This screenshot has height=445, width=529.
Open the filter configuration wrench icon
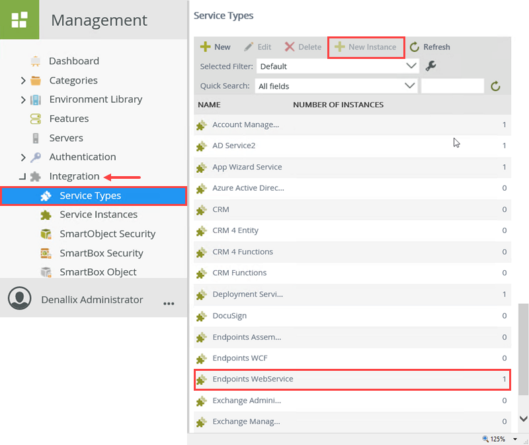[x=431, y=66]
